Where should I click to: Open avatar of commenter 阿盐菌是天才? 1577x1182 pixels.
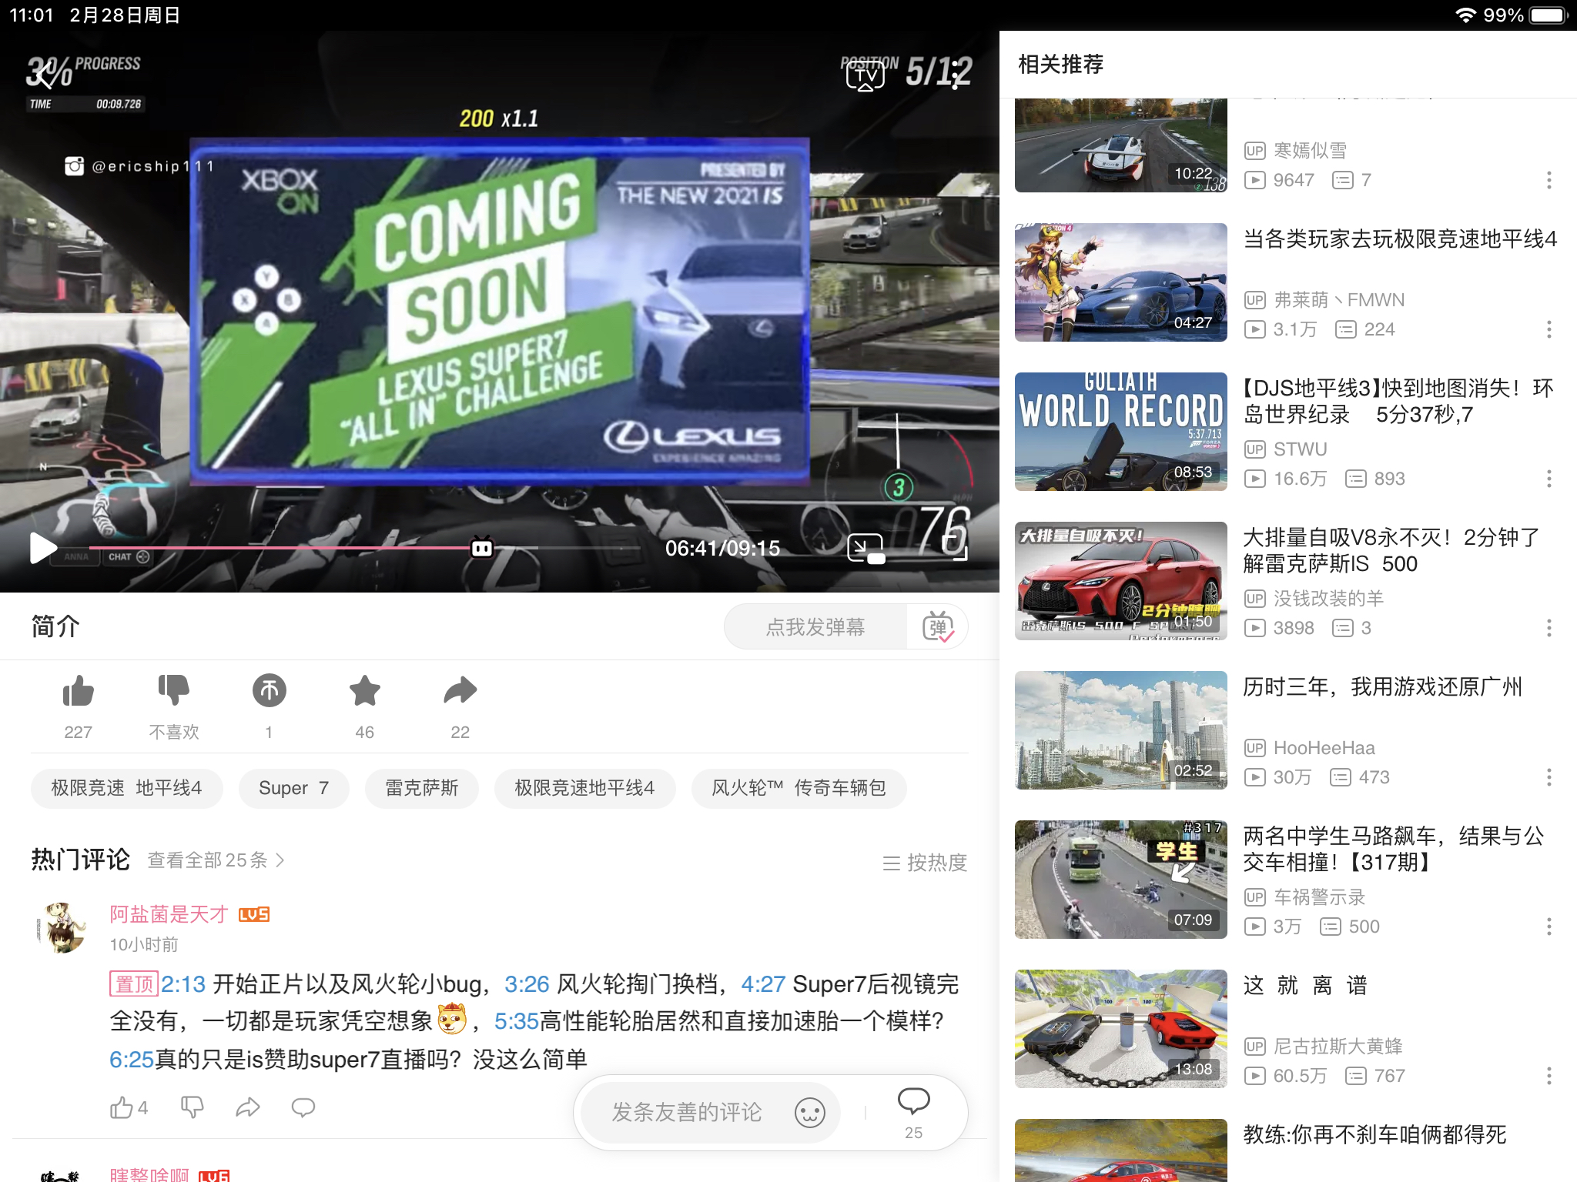pyautogui.click(x=62, y=928)
